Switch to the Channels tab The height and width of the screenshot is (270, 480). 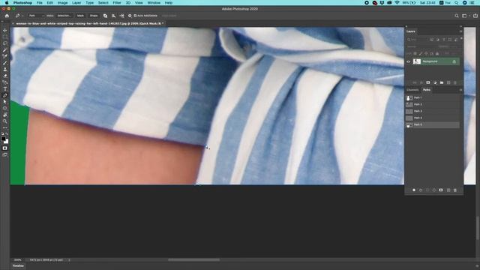412,90
